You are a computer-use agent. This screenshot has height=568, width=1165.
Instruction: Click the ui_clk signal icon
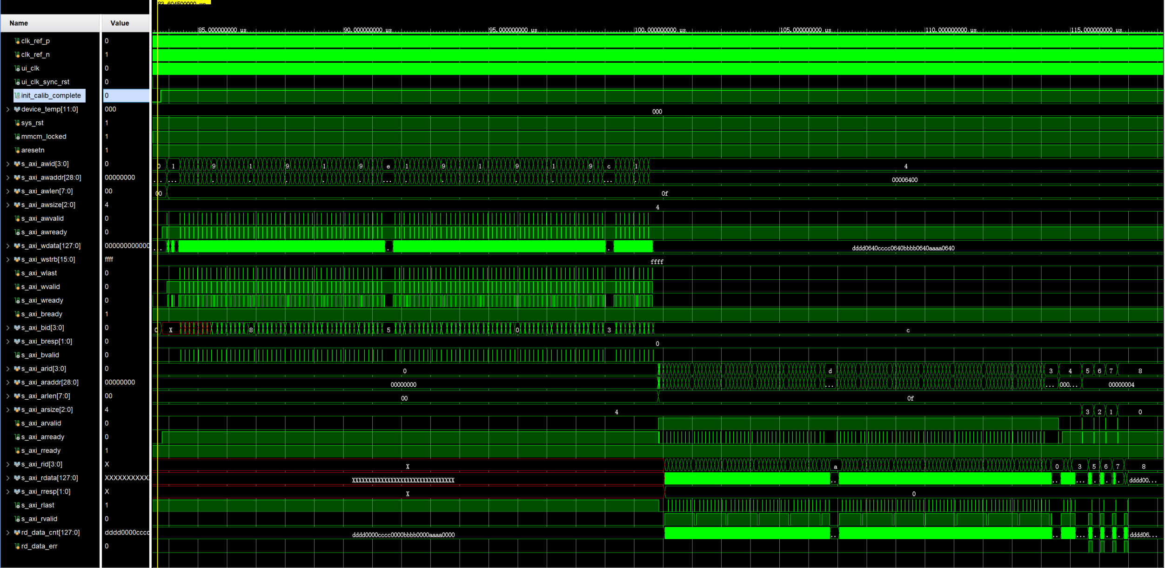click(x=17, y=68)
